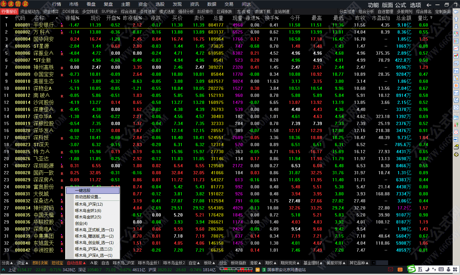Expand the 分类 category tab at bottom

pyautogui.click(x=7, y=263)
